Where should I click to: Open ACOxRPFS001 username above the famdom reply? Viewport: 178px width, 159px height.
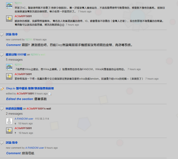[23, 74]
